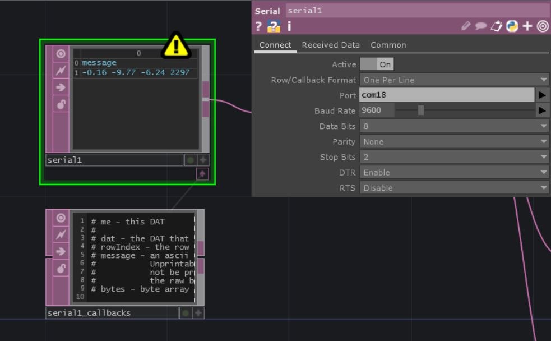The width and height of the screenshot is (551, 341).
Task: Click docked callbacks arrow icon under serial1
Action: point(202,174)
